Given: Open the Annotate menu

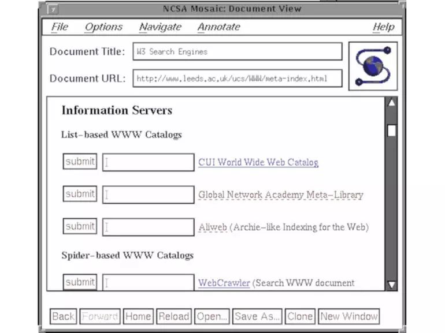Looking at the screenshot, I should (x=219, y=27).
